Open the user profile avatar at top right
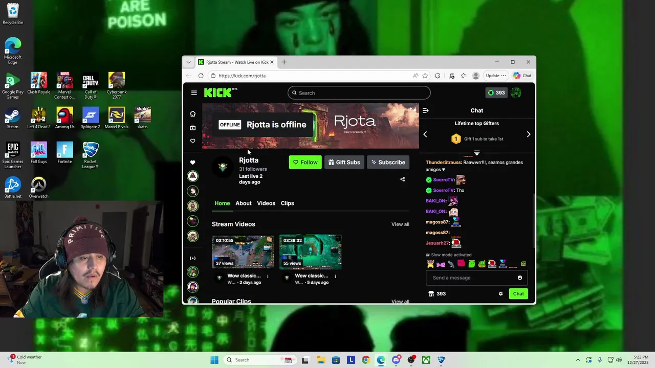This screenshot has height=368, width=655. coord(516,93)
